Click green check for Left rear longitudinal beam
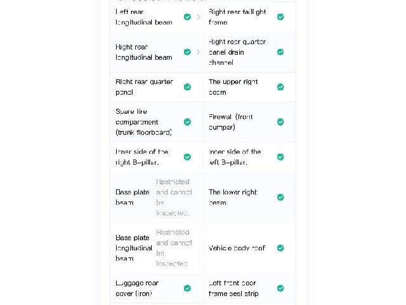This screenshot has height=305, width=406. point(187,17)
